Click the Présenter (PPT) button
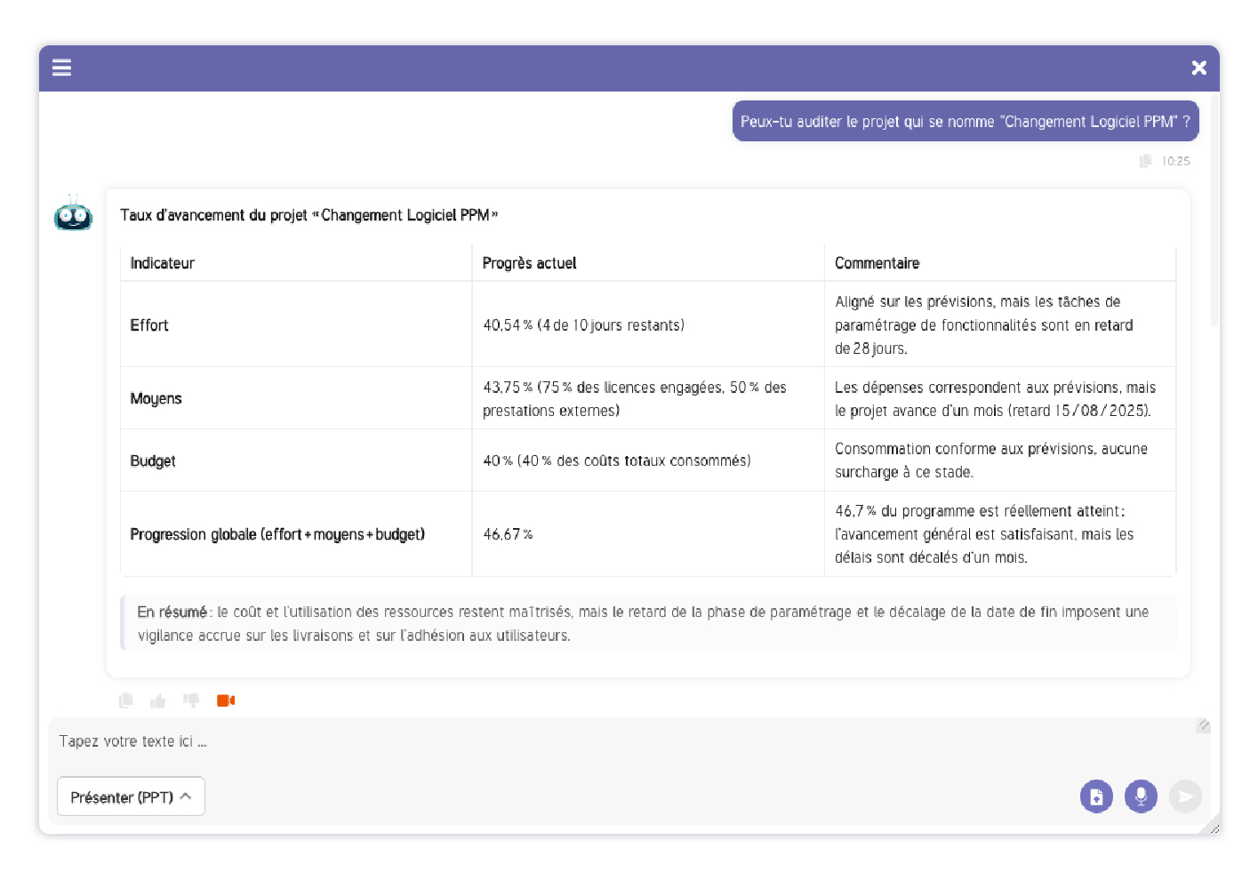This screenshot has height=880, width=1258. click(131, 796)
